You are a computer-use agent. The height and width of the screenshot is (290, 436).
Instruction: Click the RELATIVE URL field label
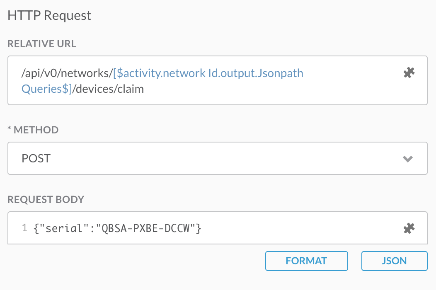42,44
